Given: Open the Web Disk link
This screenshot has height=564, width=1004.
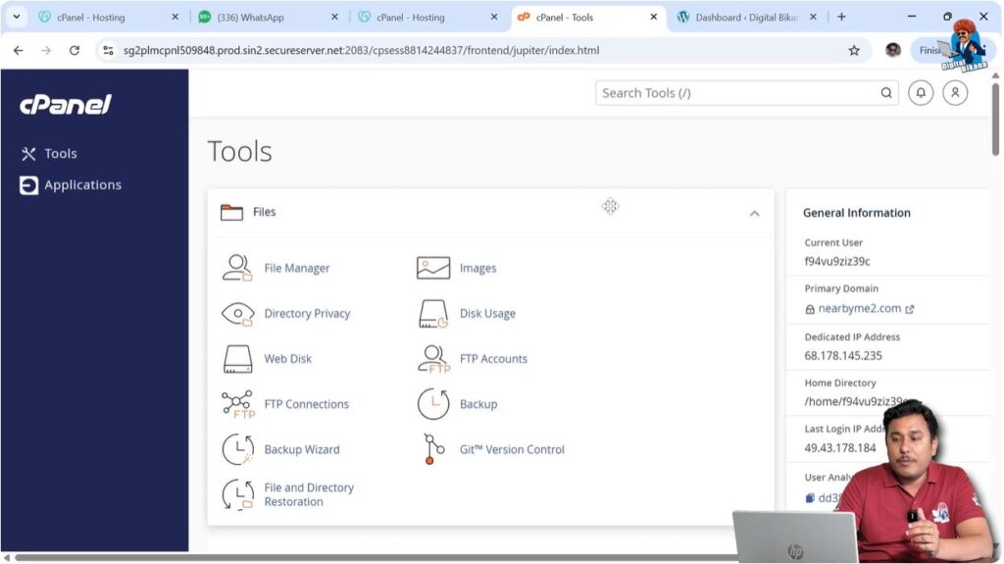Looking at the screenshot, I should click(287, 359).
